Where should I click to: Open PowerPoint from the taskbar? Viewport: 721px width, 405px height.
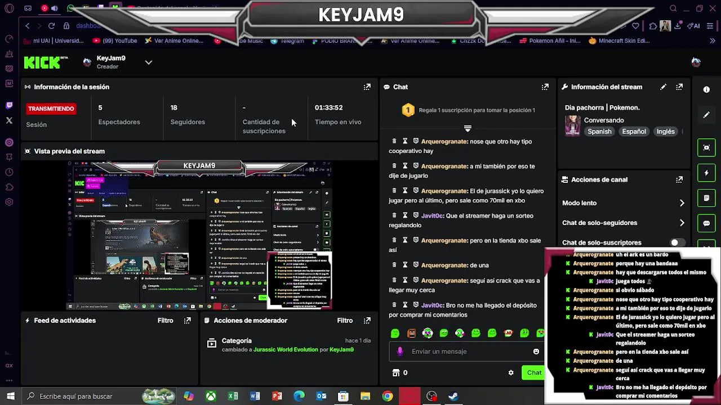(x=277, y=397)
